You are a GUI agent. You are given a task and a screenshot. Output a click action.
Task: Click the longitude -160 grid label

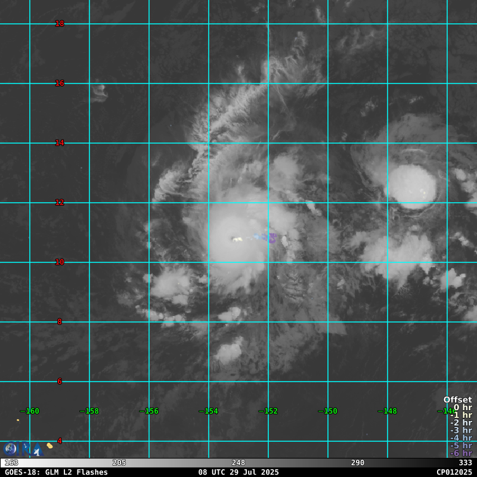coord(30,411)
